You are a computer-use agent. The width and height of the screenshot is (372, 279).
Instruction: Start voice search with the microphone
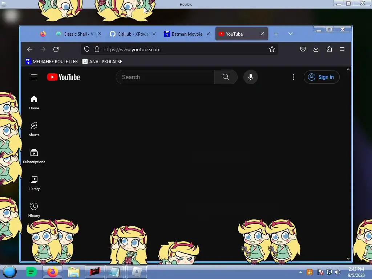click(x=251, y=77)
